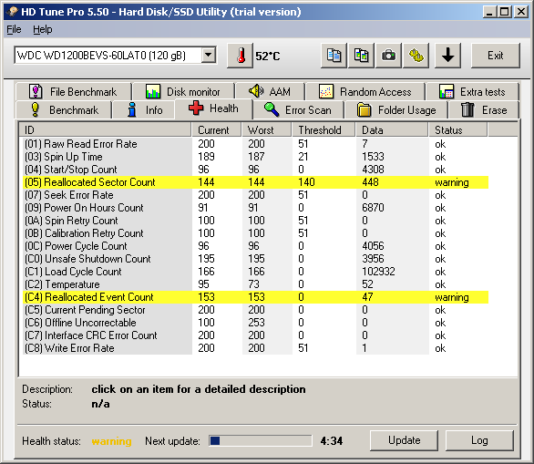Open the File menu
The height and width of the screenshot is (464, 534).
pos(14,30)
